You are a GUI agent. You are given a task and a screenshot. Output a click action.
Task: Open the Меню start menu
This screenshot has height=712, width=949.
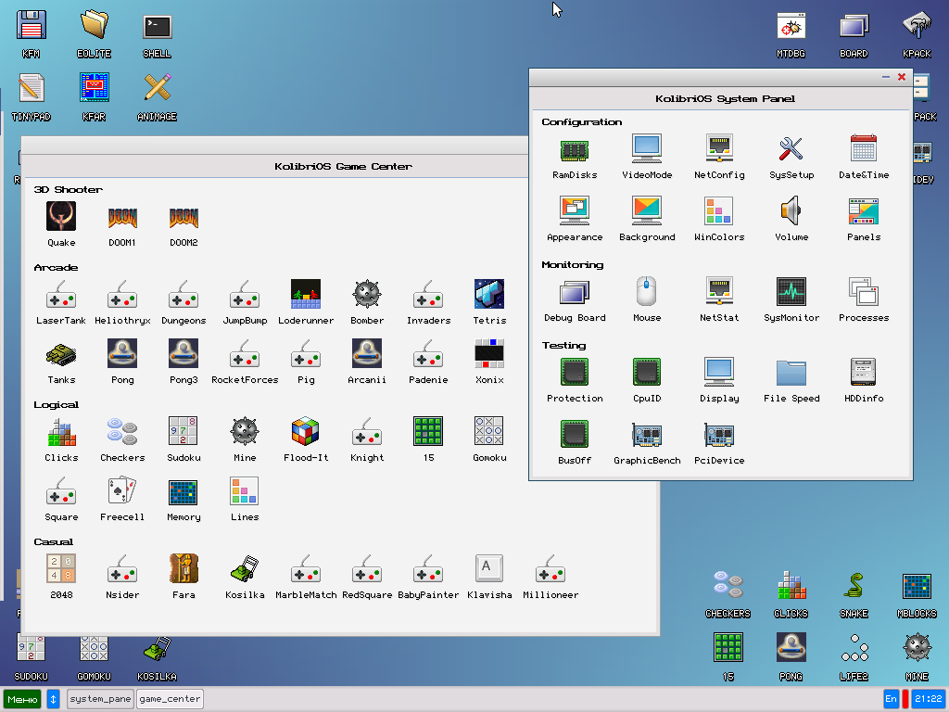(22, 699)
